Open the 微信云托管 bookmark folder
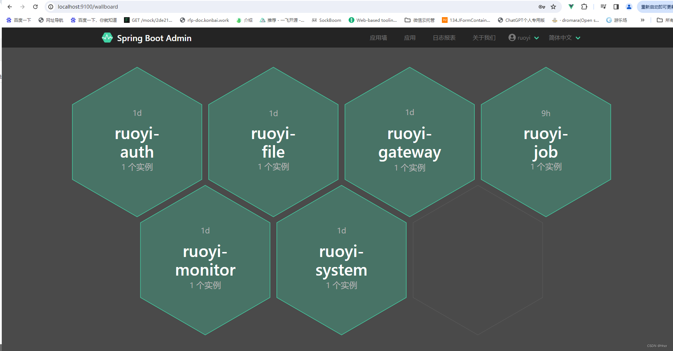Screen dimensions: 673x351 (x=420, y=20)
